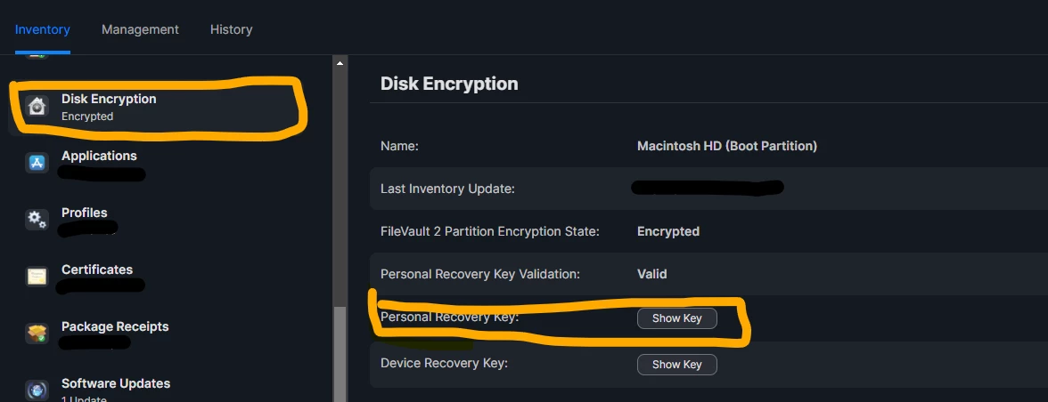Click the Certificates document icon

click(37, 276)
